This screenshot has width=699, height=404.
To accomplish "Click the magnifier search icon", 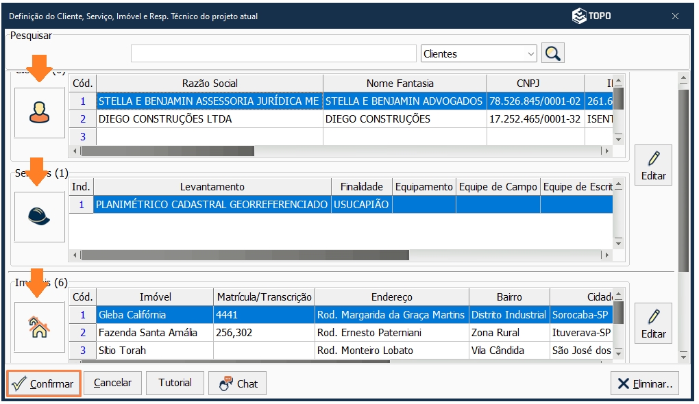I will tap(552, 53).
